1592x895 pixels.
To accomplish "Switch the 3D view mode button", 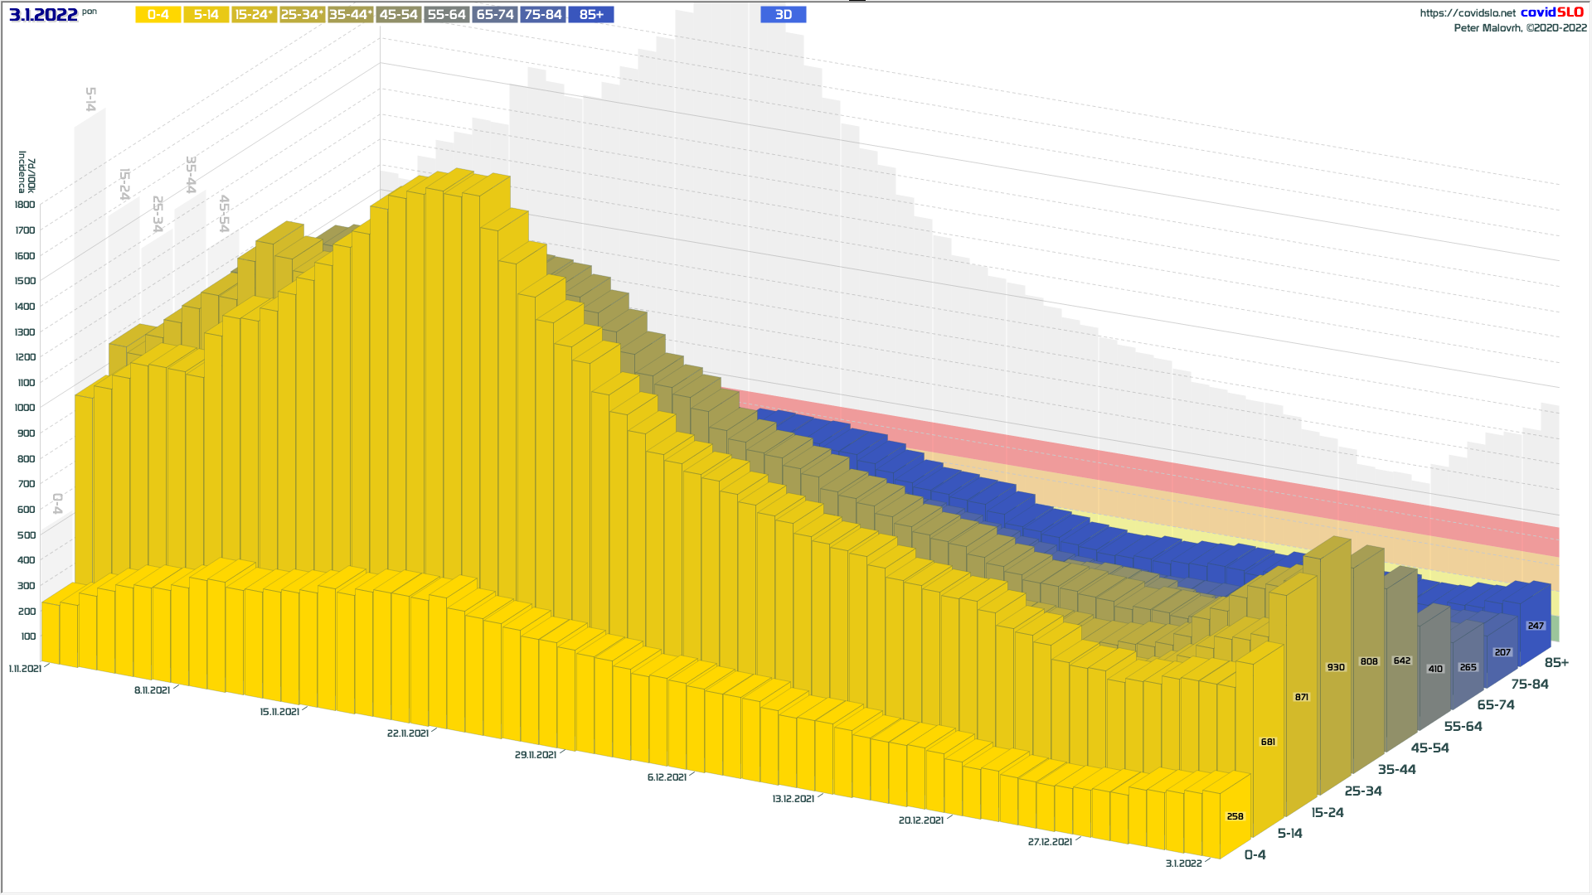I will pyautogui.click(x=783, y=15).
